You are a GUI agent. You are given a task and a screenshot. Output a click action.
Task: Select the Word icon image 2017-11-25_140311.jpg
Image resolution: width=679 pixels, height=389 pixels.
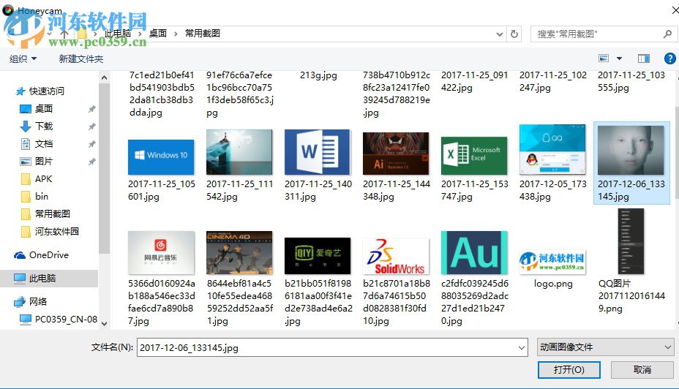(318, 152)
